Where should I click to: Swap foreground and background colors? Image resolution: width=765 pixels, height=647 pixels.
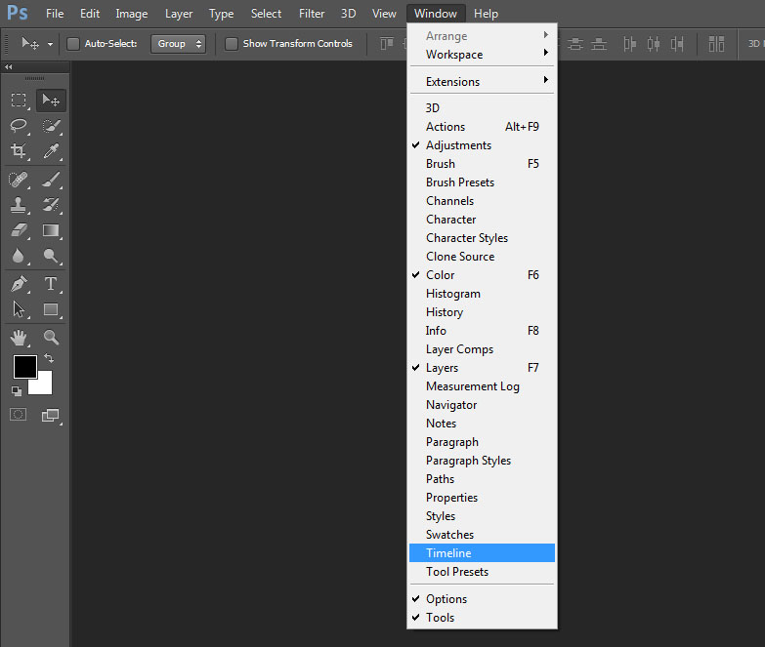[49, 358]
